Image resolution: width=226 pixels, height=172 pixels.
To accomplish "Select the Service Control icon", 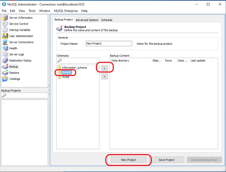I will click(x=5, y=24).
